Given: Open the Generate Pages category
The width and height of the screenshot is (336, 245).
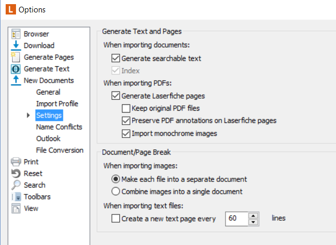Looking at the screenshot, I should coord(49,57).
